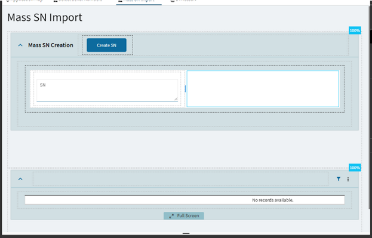
Task: Click the "No records available." text
Action: [273, 200]
